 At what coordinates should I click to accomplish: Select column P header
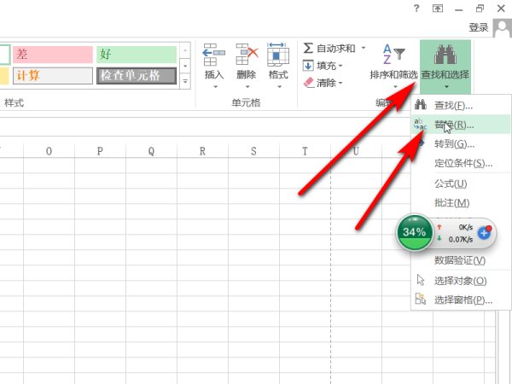(x=100, y=151)
